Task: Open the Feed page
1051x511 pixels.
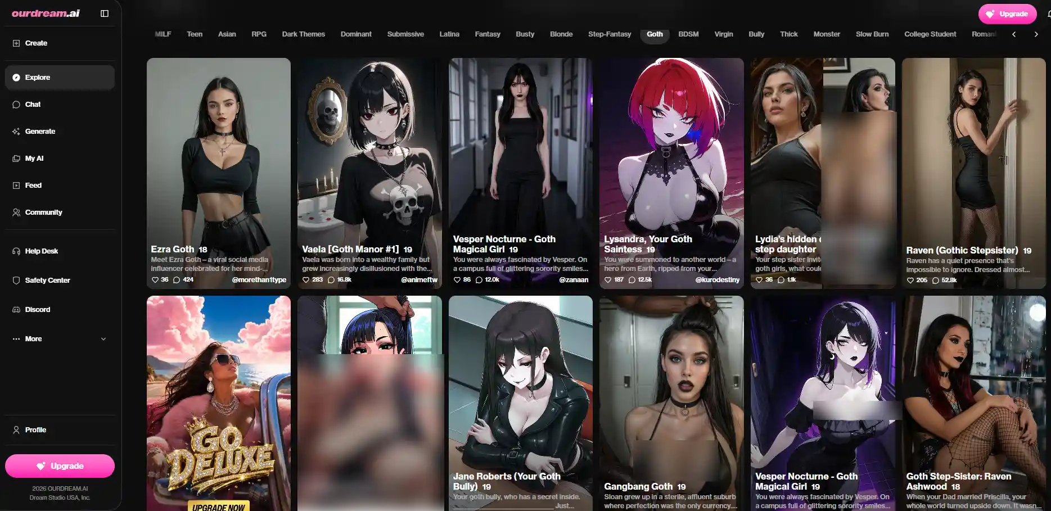Action: [60, 186]
